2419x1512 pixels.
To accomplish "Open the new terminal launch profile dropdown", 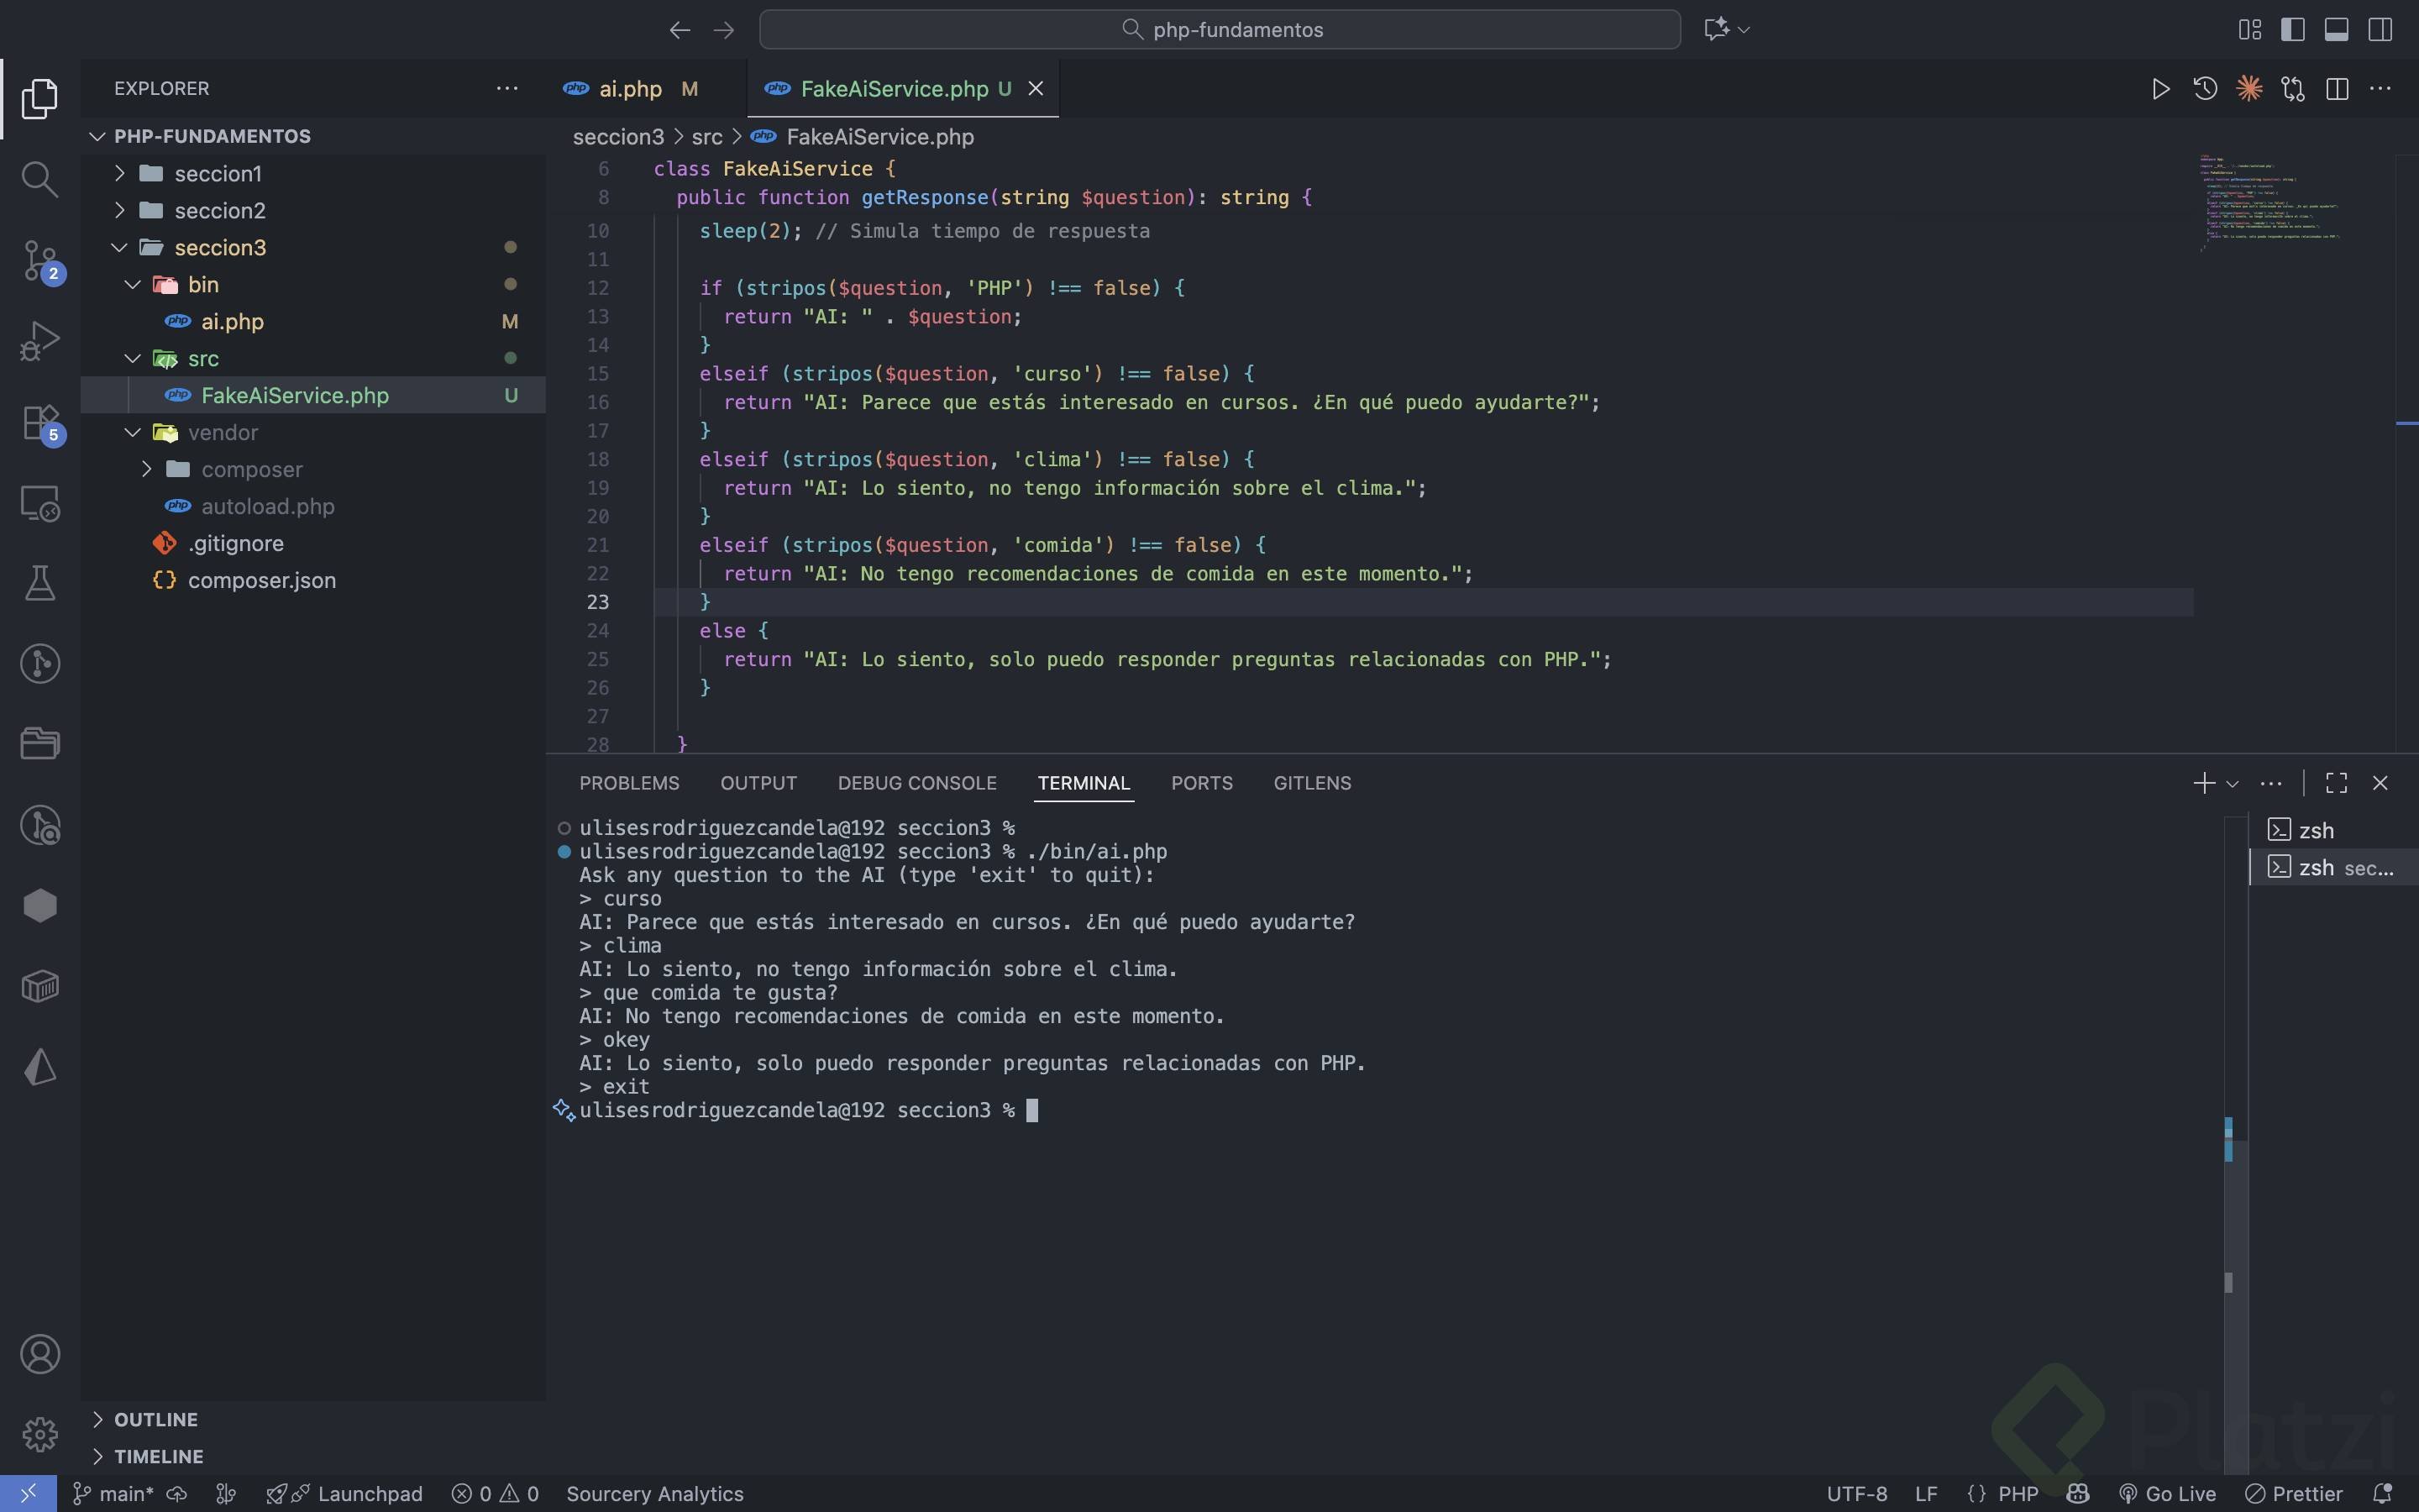I will tap(2232, 783).
